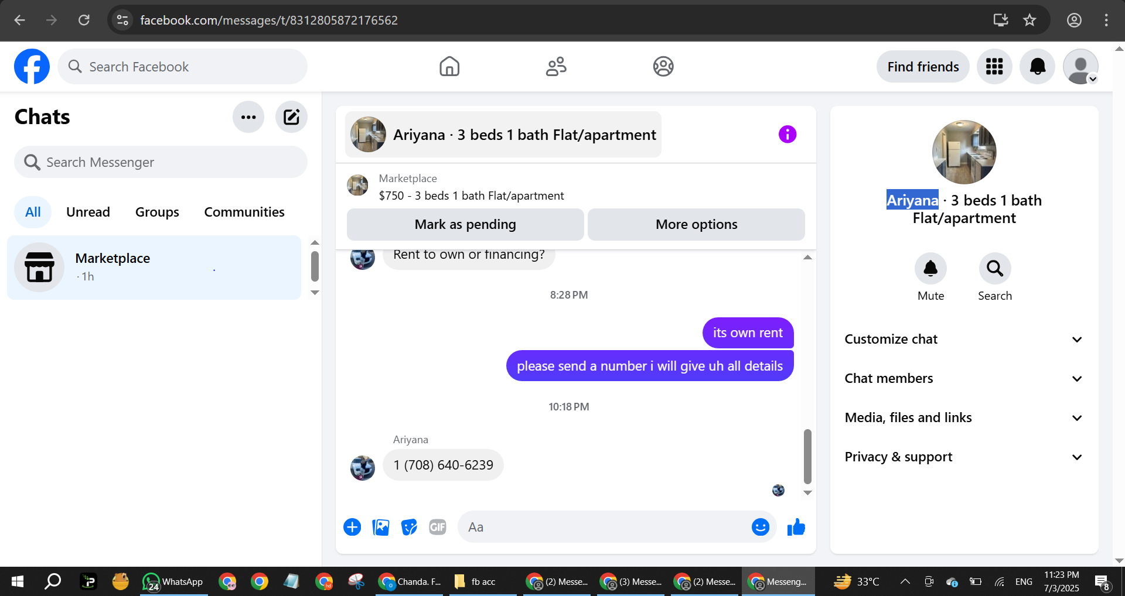The height and width of the screenshot is (596, 1125).
Task: Focus the Search Facebook field
Action: (x=183, y=66)
